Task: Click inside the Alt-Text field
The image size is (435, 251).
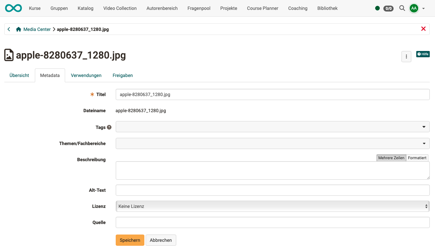Action: (272, 190)
